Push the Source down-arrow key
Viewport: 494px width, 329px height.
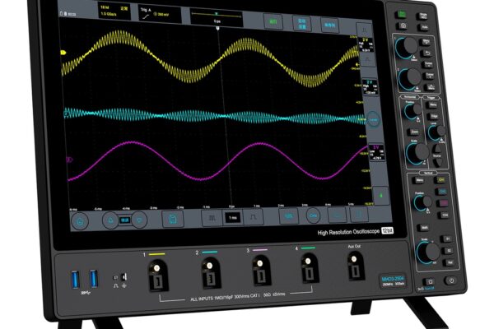(439, 162)
